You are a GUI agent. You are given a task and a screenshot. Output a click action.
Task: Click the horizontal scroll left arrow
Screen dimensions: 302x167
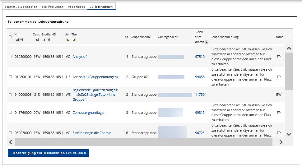pos(11,142)
